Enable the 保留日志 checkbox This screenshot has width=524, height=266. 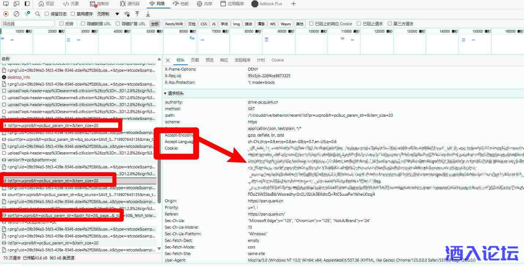coord(47,14)
